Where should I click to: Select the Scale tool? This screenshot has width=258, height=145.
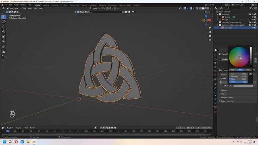click(x=4, y=37)
